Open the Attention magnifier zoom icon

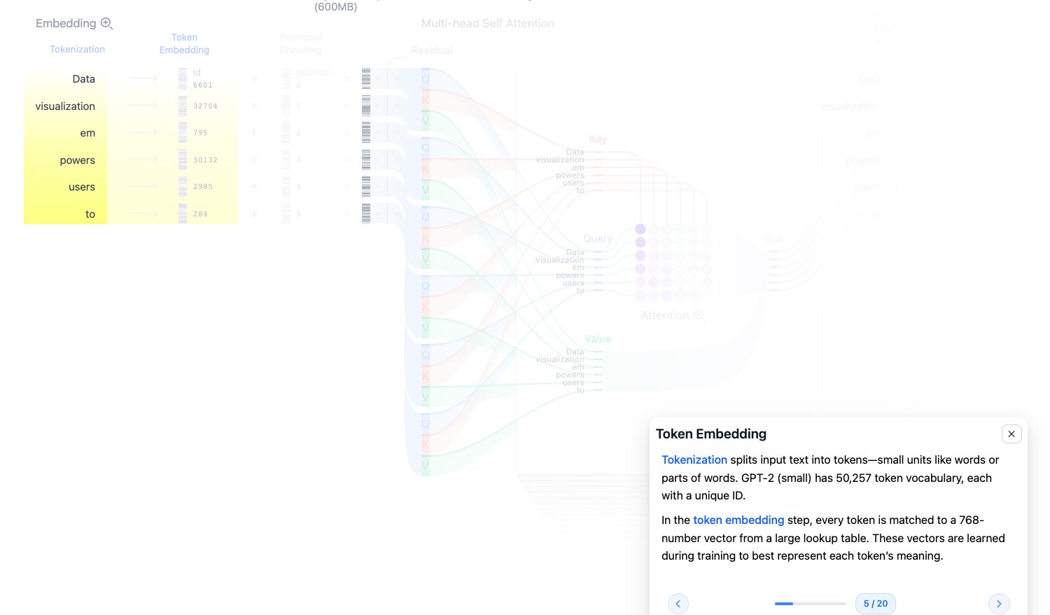click(699, 315)
